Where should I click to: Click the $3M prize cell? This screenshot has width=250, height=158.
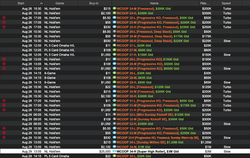pos(208,152)
